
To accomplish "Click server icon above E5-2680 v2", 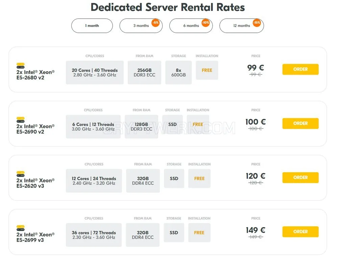I will pos(21,66).
